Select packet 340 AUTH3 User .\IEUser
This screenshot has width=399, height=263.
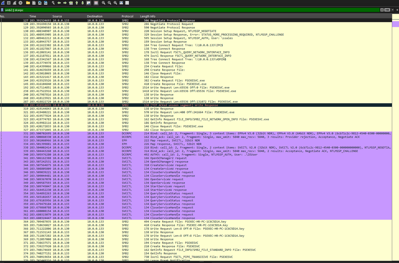click(x=196, y=155)
